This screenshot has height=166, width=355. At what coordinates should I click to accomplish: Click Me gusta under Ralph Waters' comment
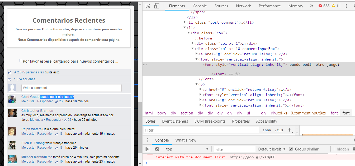tap(28, 134)
